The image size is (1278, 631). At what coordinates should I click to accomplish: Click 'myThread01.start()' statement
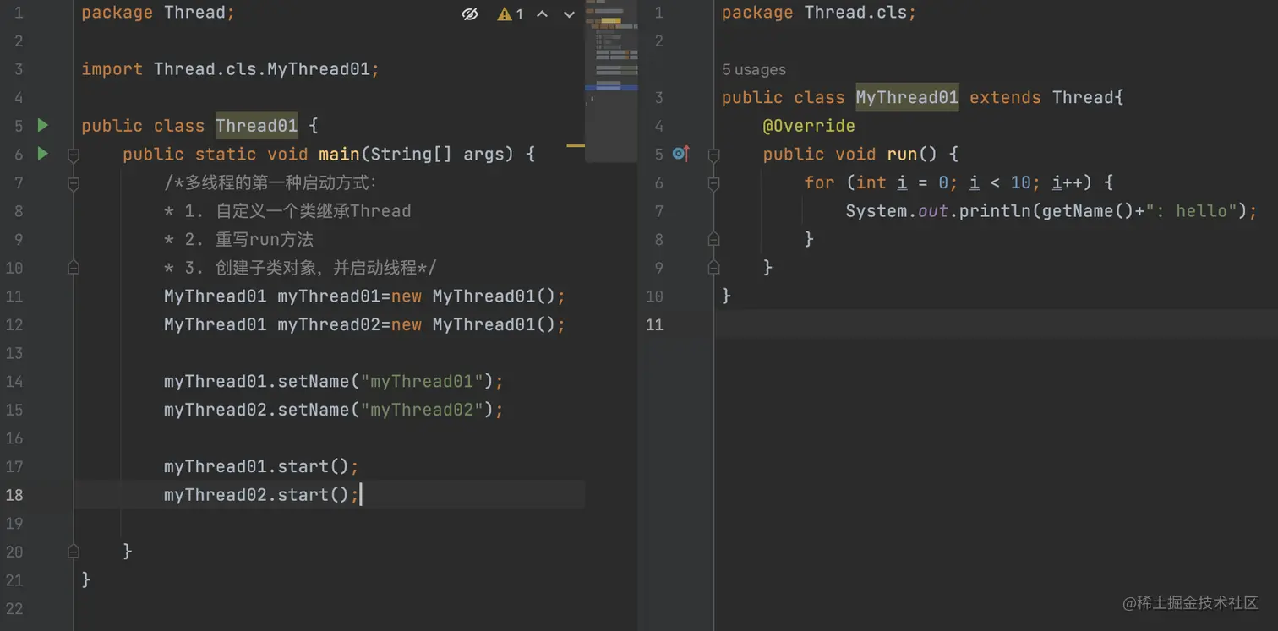coord(261,466)
